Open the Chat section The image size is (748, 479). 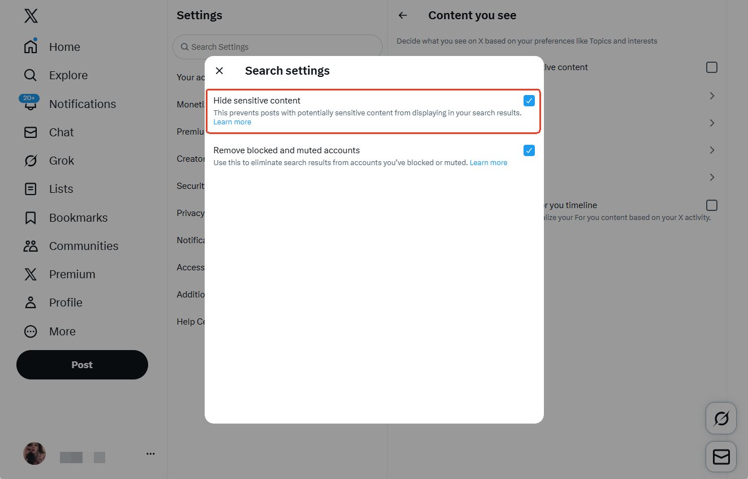coord(61,132)
